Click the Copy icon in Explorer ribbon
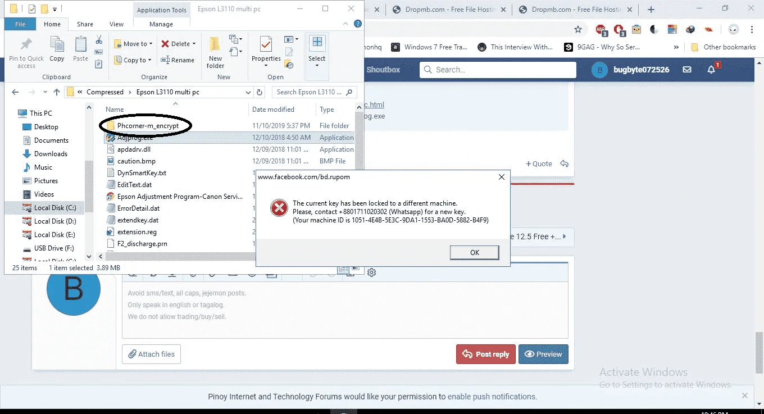 tap(57, 48)
